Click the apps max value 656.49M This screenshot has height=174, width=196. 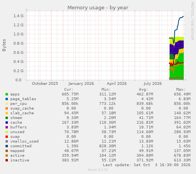(182, 94)
